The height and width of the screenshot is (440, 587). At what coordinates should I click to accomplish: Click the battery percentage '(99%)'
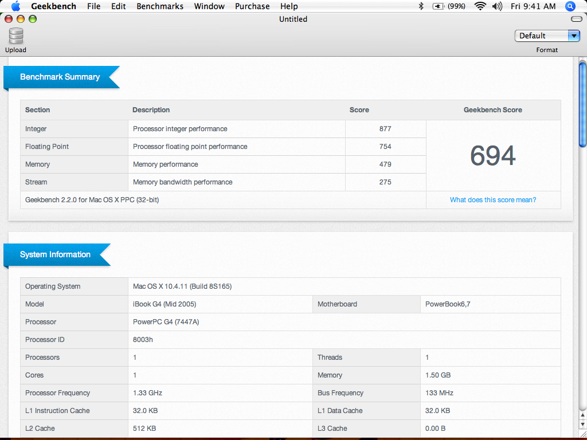click(x=456, y=6)
